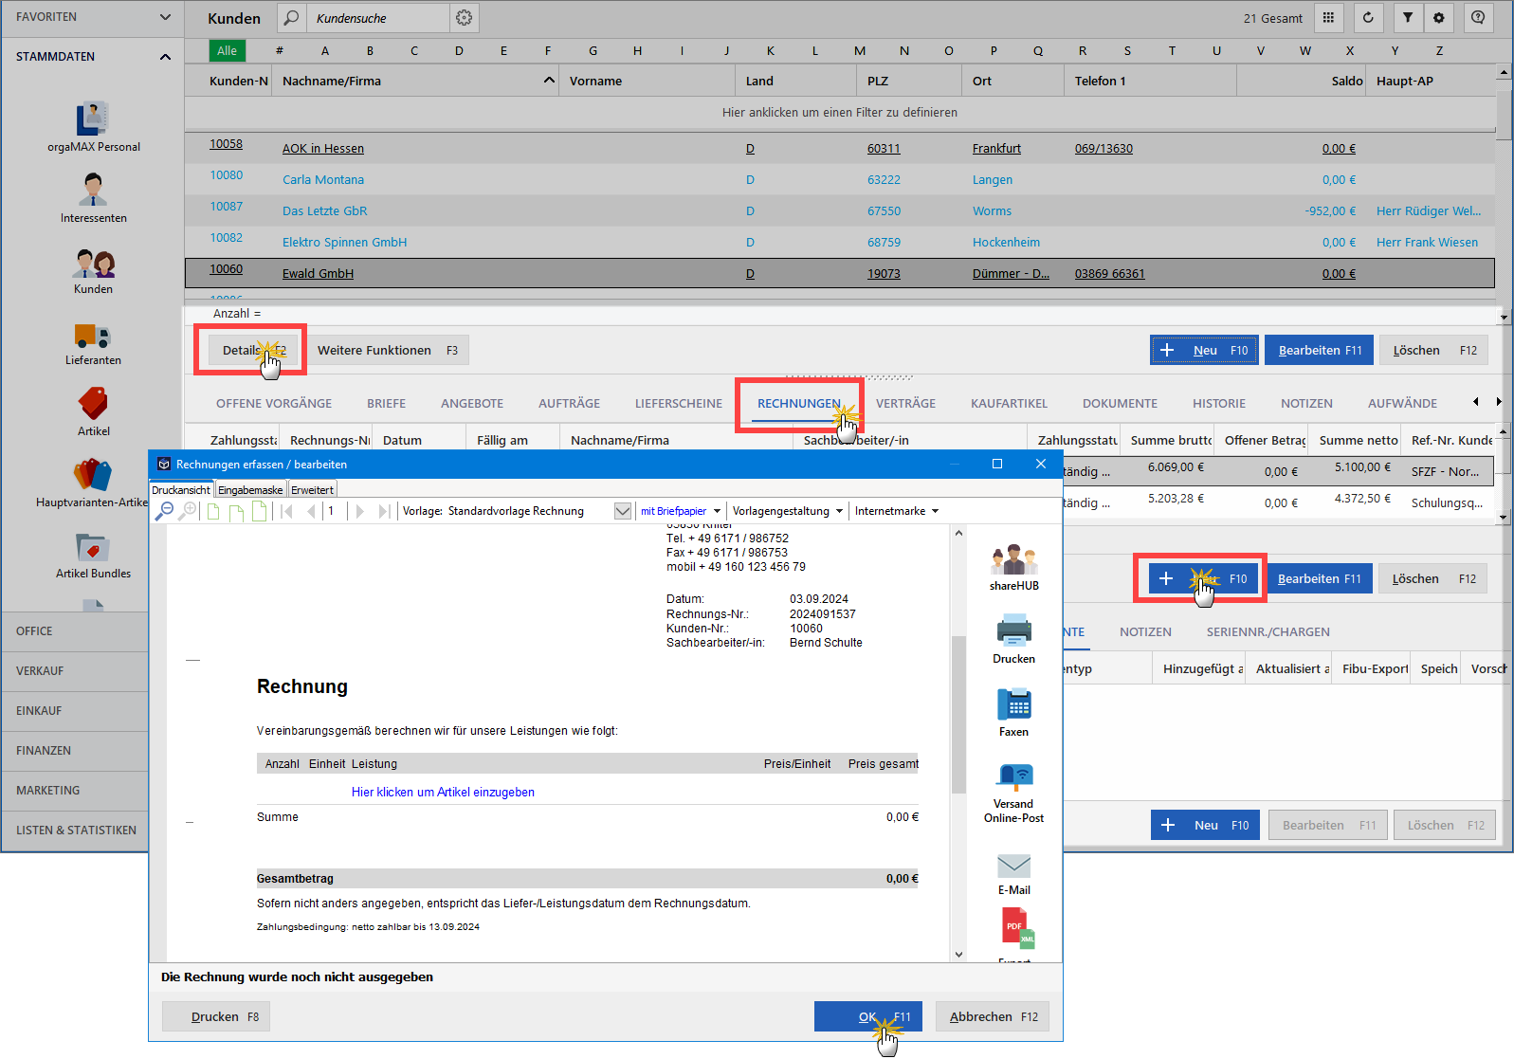Click the customer search magnifier icon
This screenshot has width=1514, height=1059.
click(x=292, y=18)
